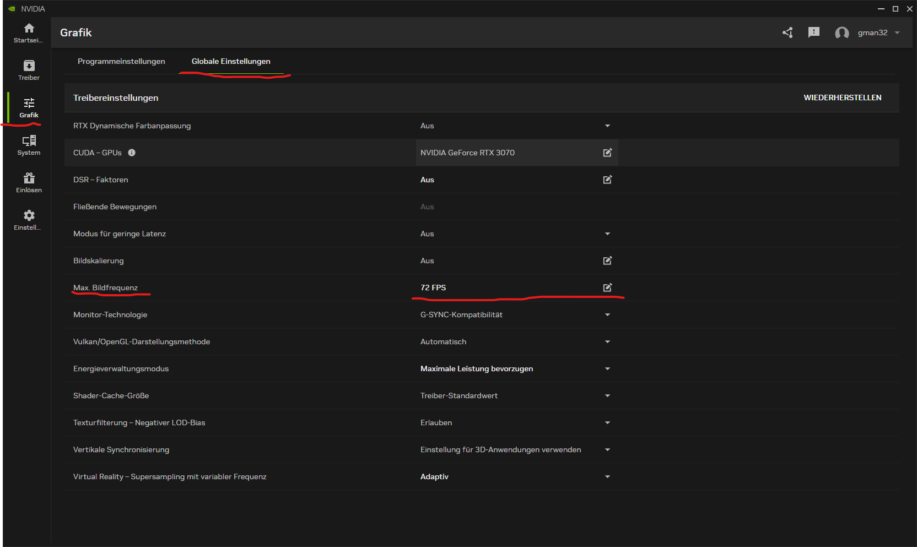Minimize the NVIDIA window
The image size is (917, 547).
[881, 9]
